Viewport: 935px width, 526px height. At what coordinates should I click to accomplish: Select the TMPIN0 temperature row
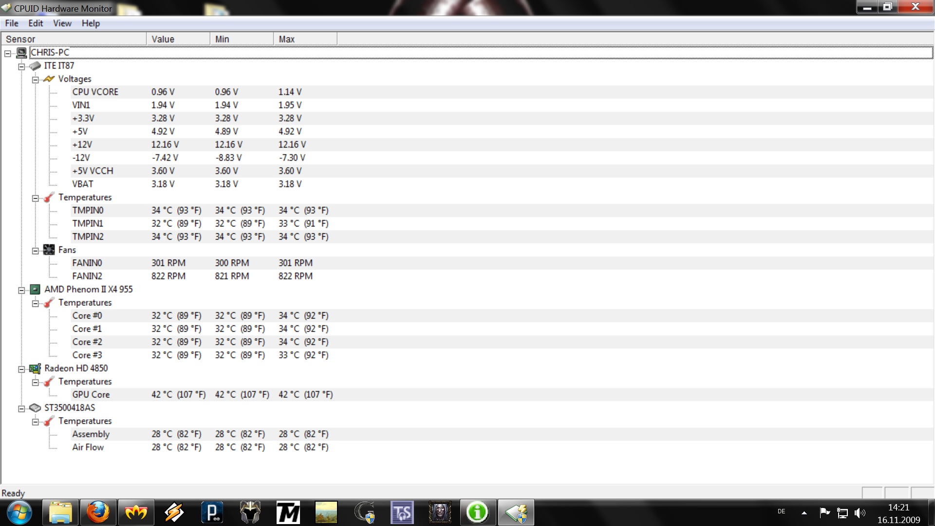[502, 210]
